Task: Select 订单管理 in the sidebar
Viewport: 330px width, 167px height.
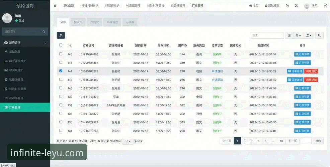Action: pyautogui.click(x=25, y=107)
